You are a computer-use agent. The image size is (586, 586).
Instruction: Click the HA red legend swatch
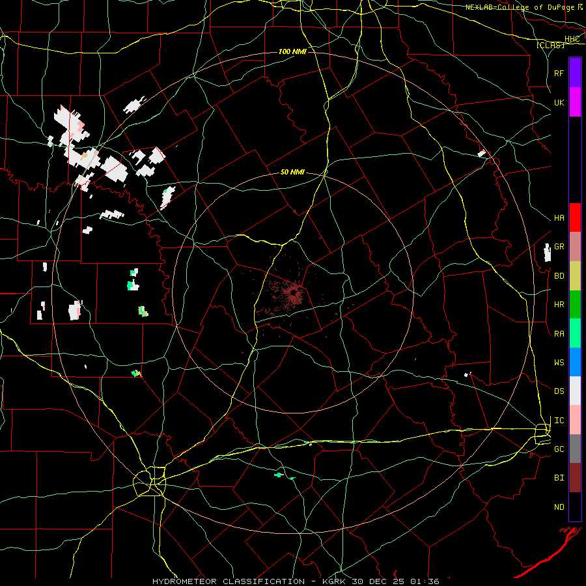[575, 217]
